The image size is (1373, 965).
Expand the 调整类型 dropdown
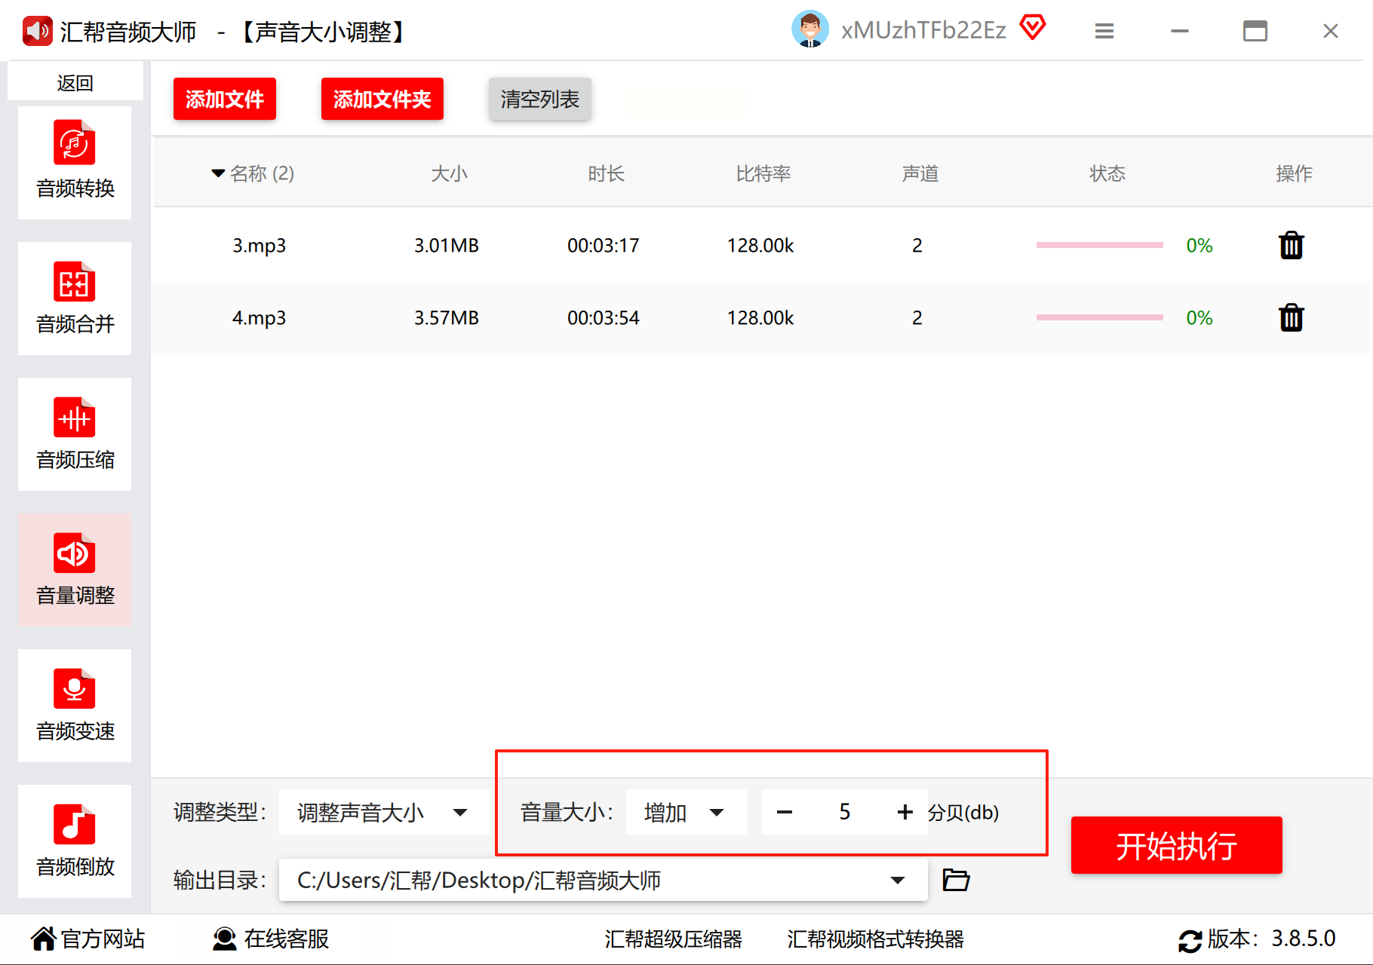point(383,812)
